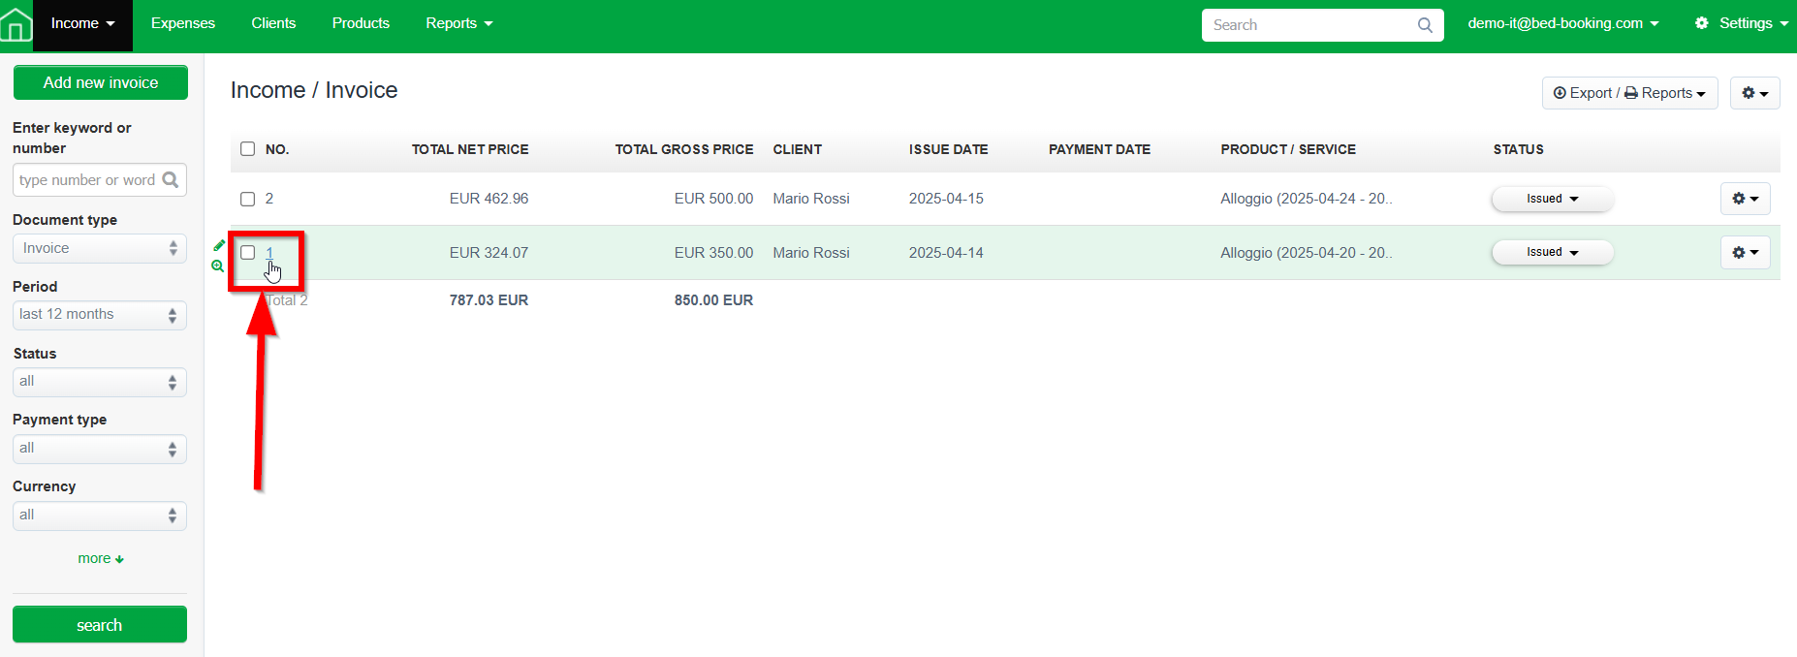Open the table settings gear above the list
1797x657 pixels.
pyautogui.click(x=1754, y=93)
